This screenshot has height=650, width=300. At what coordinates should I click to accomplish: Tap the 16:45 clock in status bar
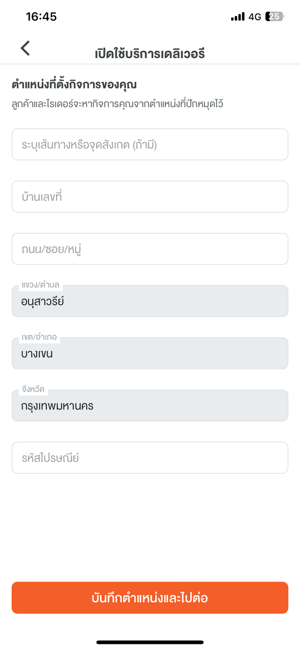pos(41,17)
